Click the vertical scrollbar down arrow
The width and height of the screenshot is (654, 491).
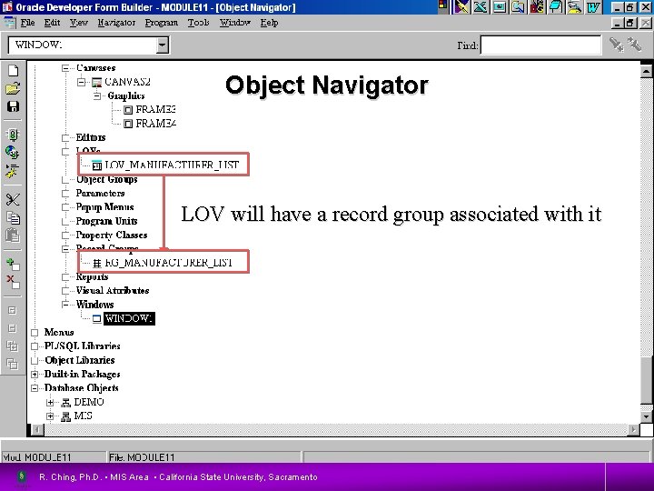point(646,416)
